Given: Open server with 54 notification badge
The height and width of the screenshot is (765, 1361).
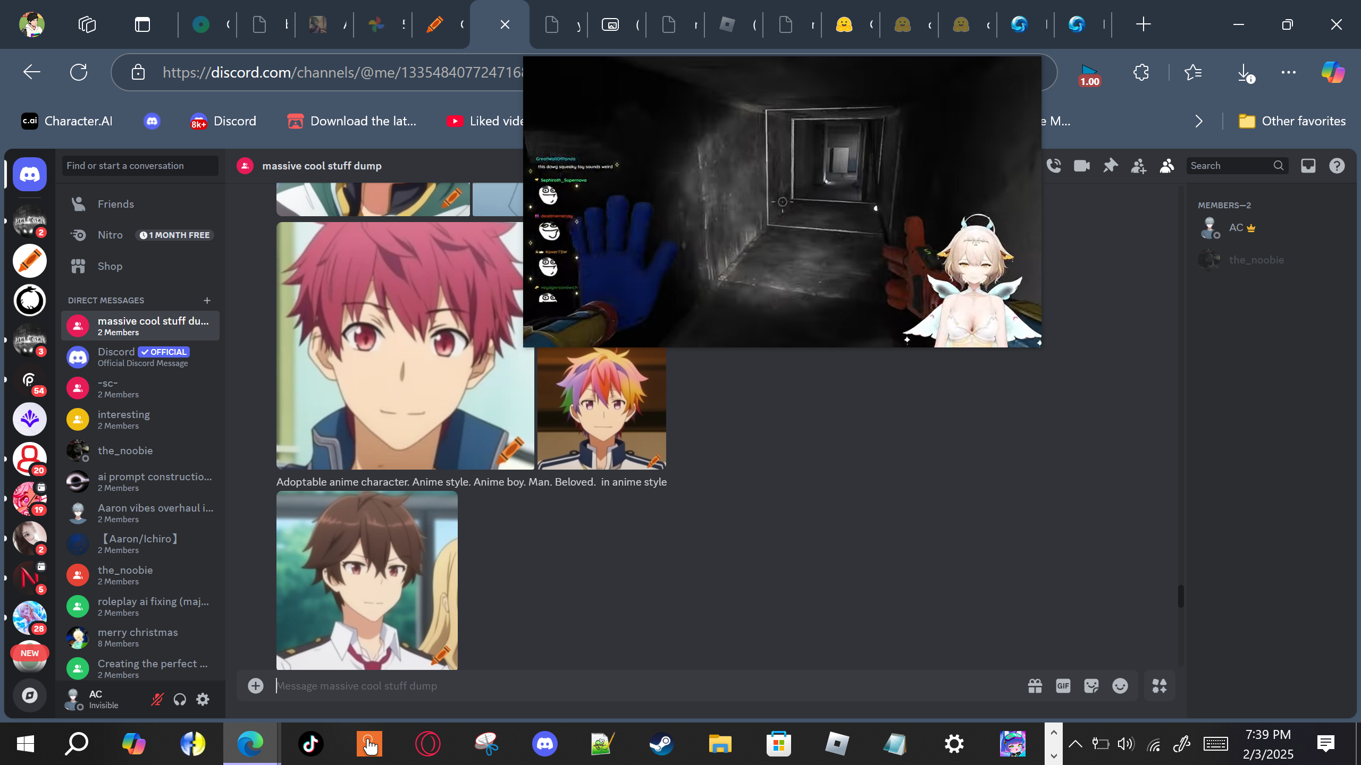Looking at the screenshot, I should 30,380.
